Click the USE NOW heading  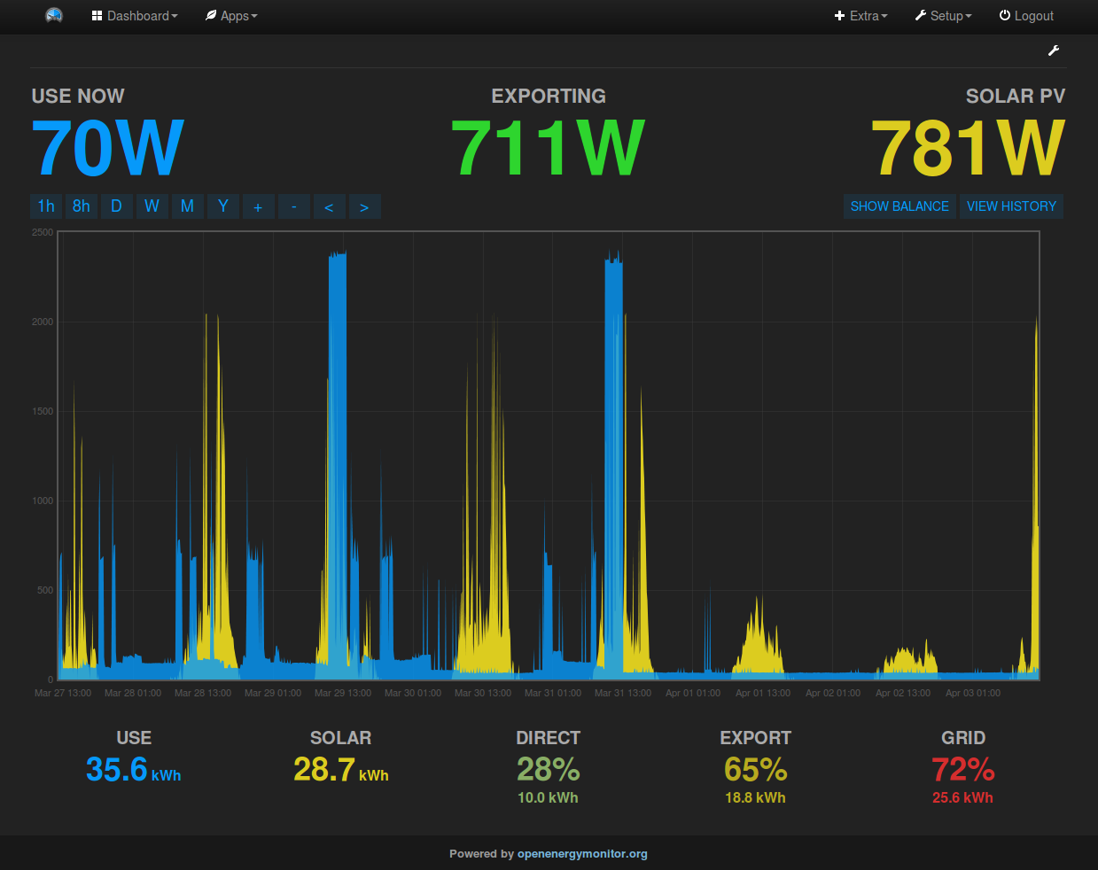[78, 96]
